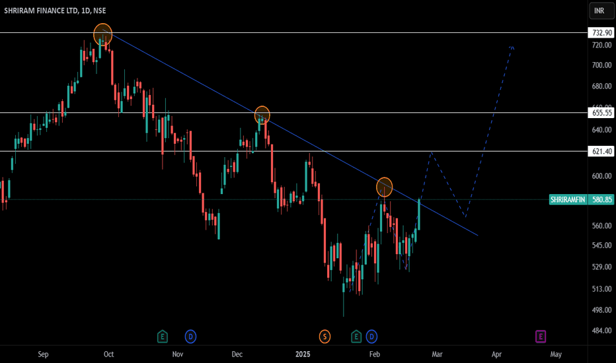This screenshot has height=363, width=616.
Task: Select the 732.90 price level label
Action: click(601, 32)
